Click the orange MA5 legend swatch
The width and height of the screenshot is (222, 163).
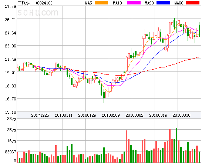tap(101, 3)
